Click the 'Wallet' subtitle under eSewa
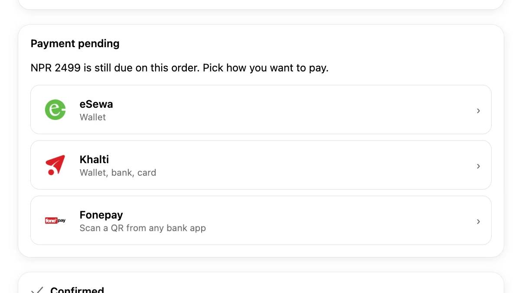The image size is (522, 293). (x=93, y=117)
